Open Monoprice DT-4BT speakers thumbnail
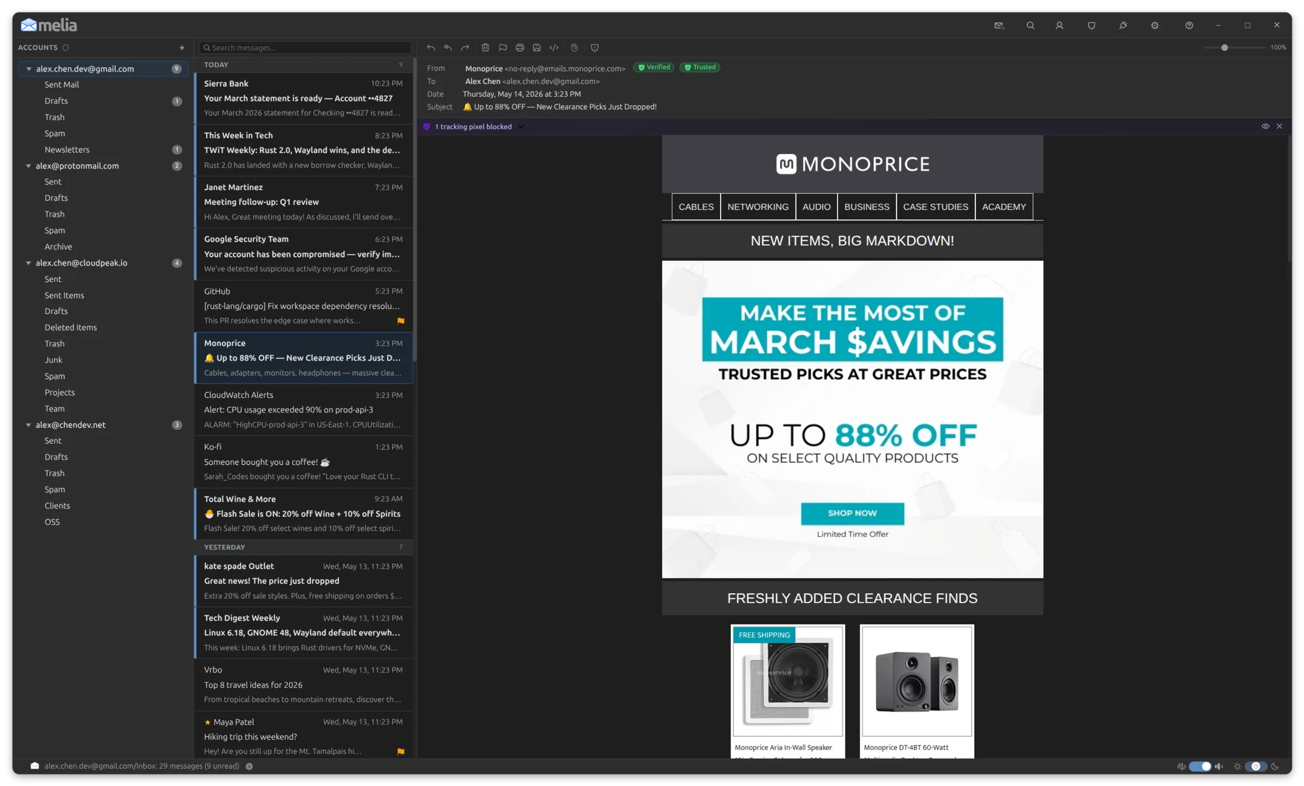 click(x=917, y=681)
